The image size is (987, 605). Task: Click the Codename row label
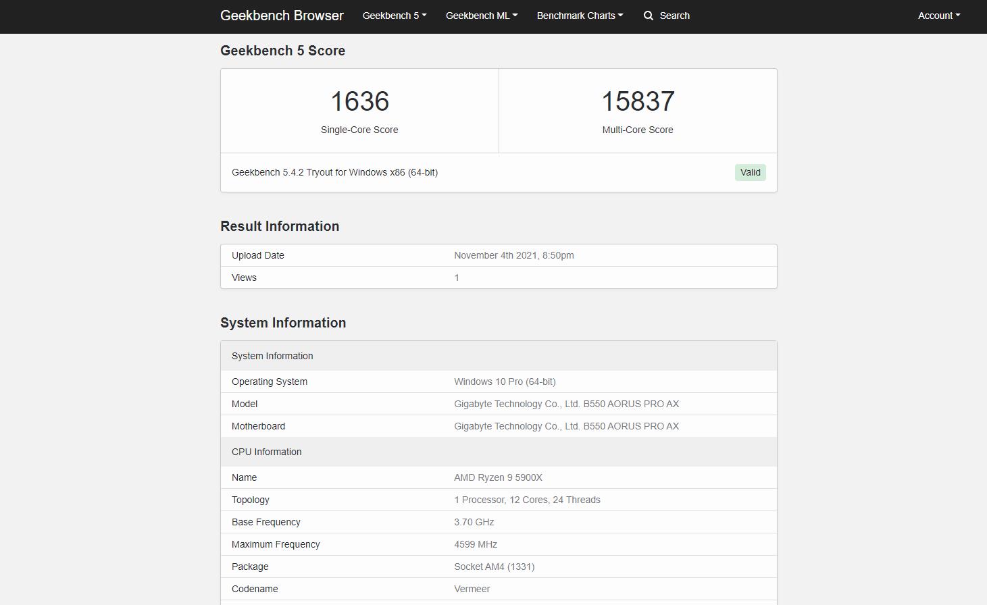click(255, 589)
